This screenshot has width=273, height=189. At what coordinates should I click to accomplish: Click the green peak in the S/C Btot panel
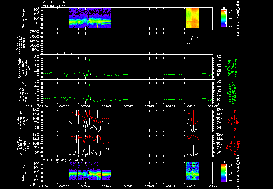89,66
